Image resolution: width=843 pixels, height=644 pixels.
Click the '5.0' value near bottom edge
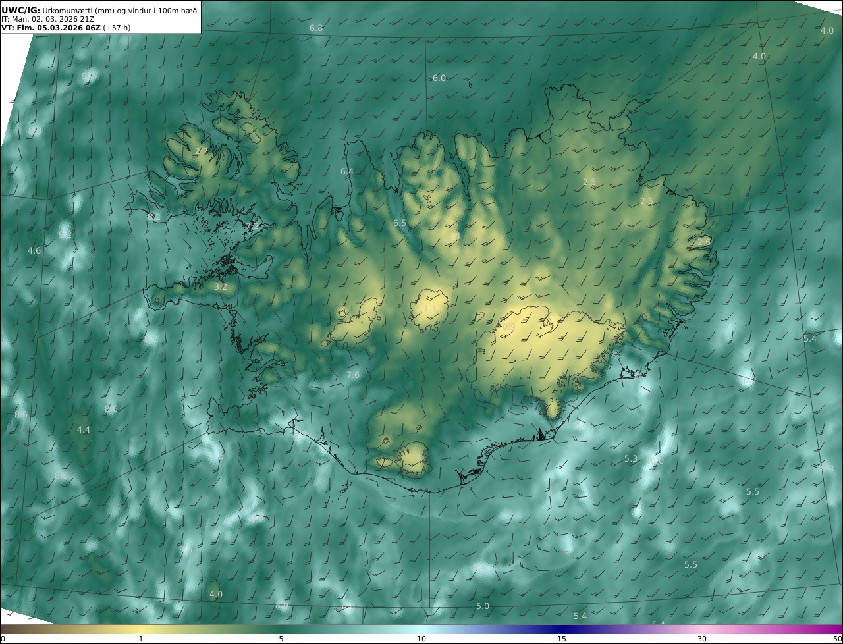coord(483,606)
